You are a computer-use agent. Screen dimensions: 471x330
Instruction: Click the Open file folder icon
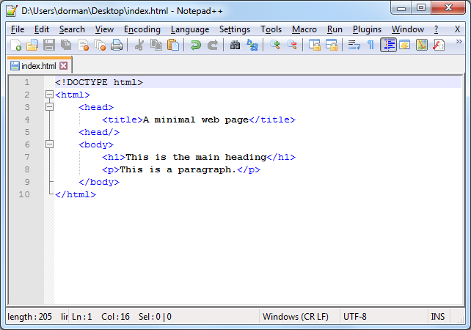[x=32, y=45]
